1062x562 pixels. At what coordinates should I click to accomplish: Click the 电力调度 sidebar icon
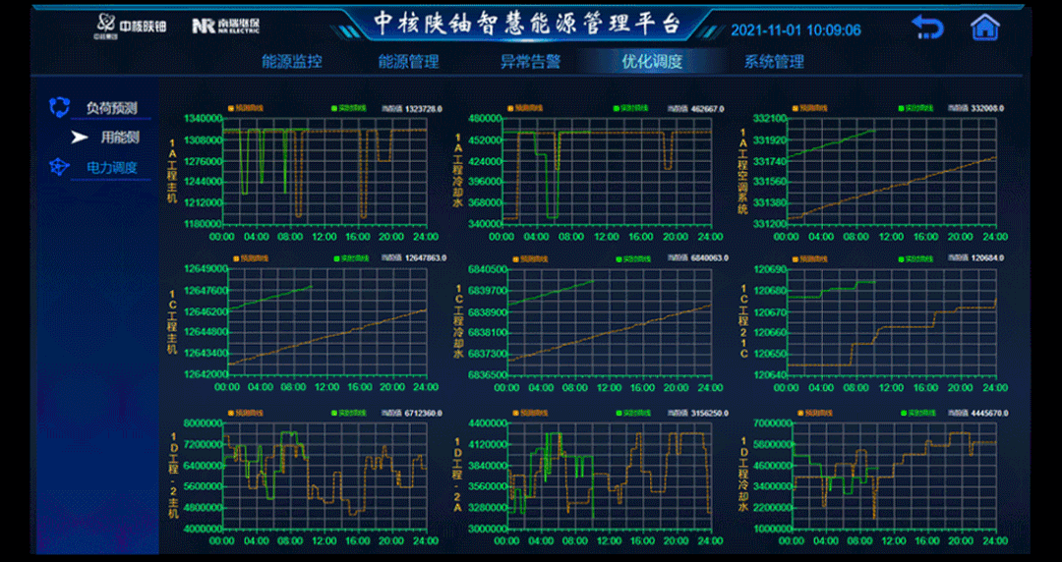(60, 167)
